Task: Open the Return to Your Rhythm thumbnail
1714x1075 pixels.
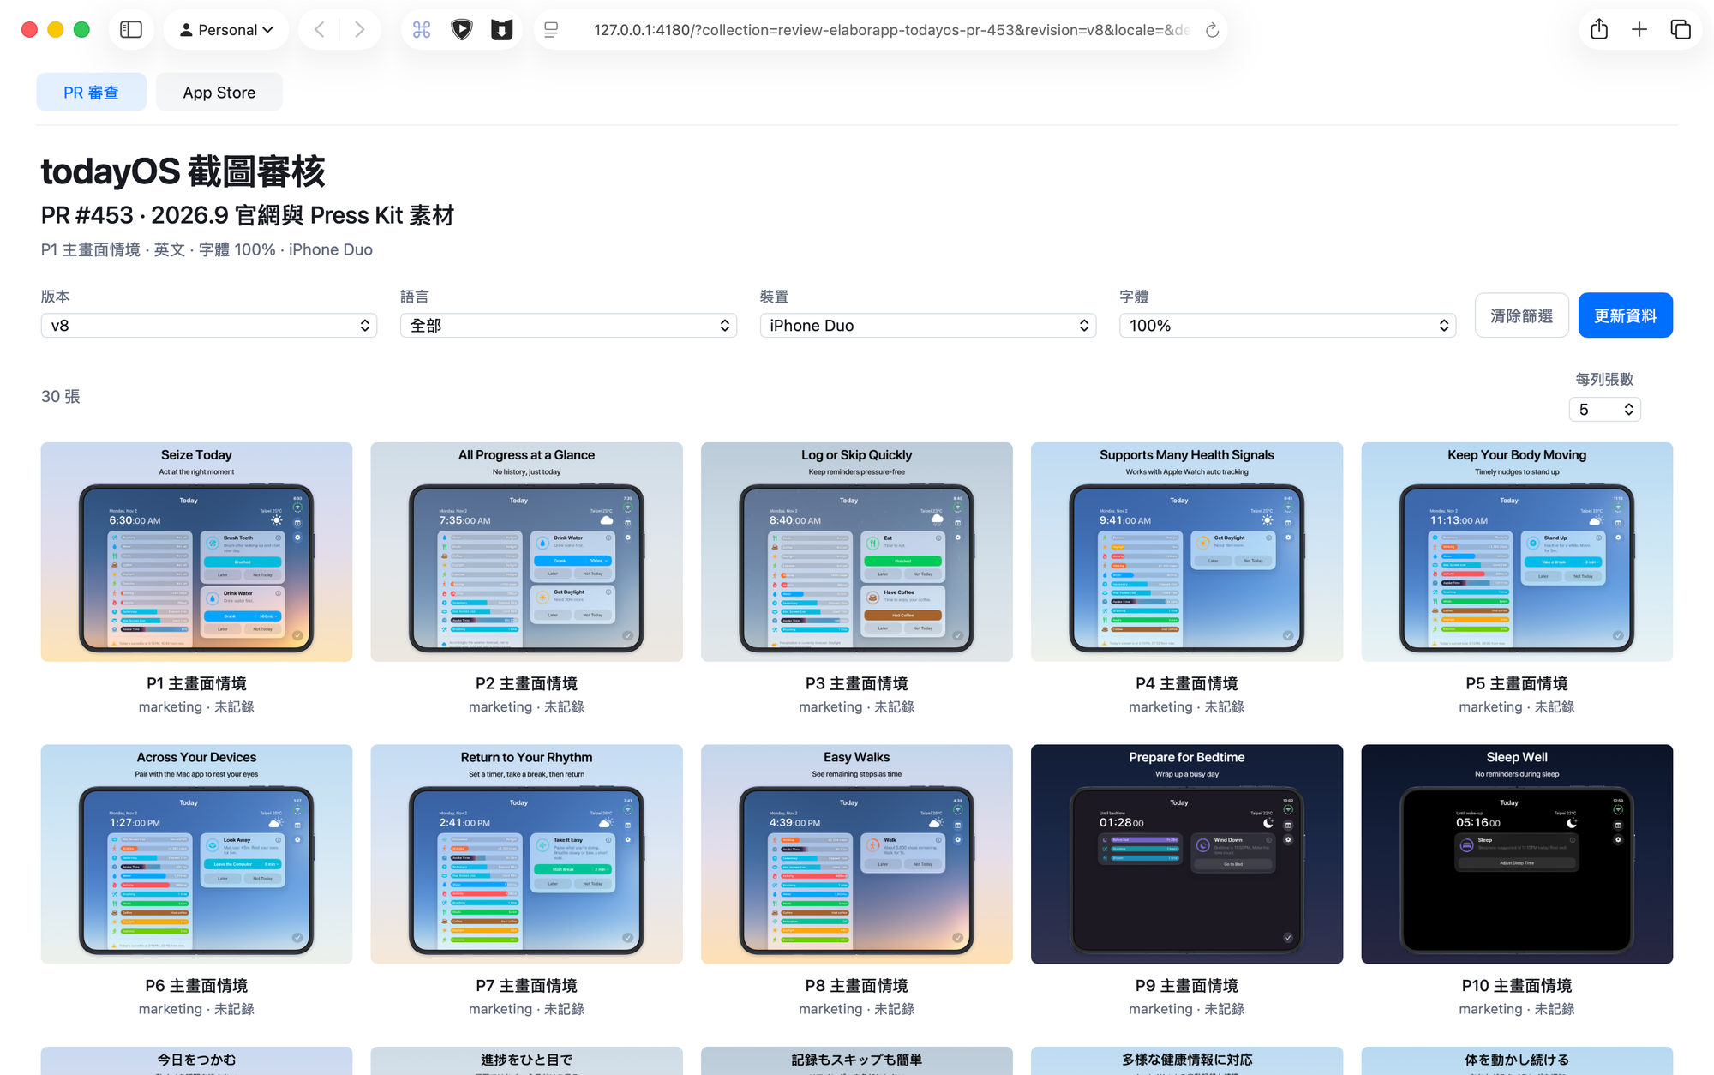Action: (526, 854)
